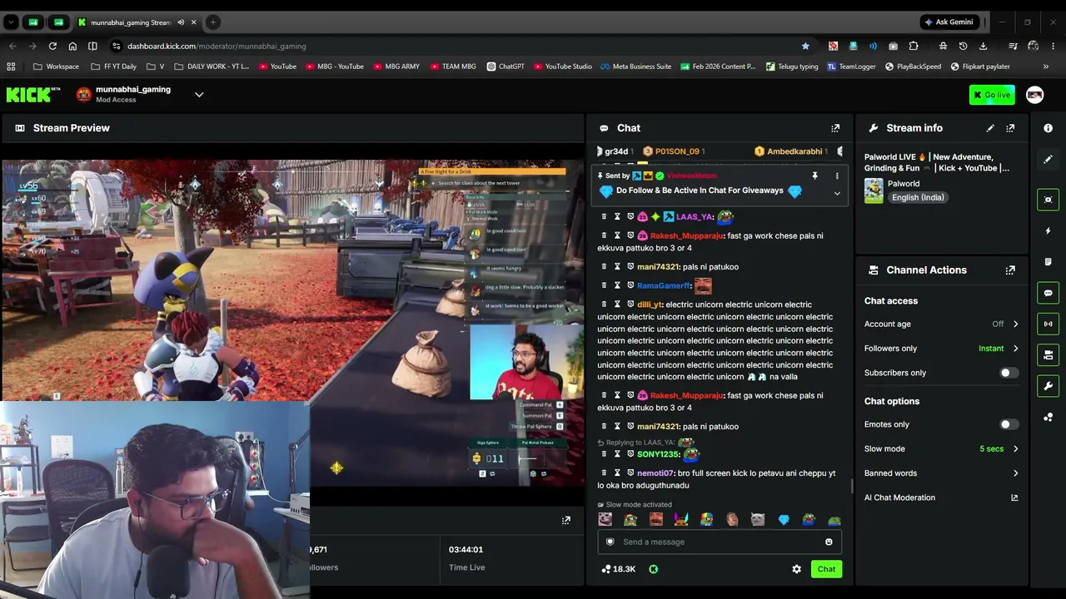Open the emoji picker in message box

coord(829,542)
